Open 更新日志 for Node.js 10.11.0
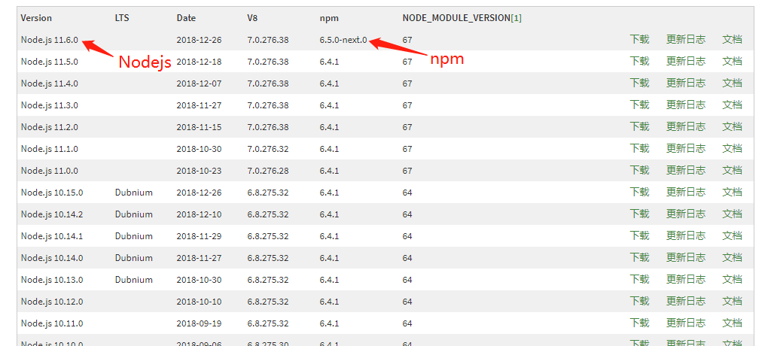Viewport: 771px width, 346px height. point(685,323)
